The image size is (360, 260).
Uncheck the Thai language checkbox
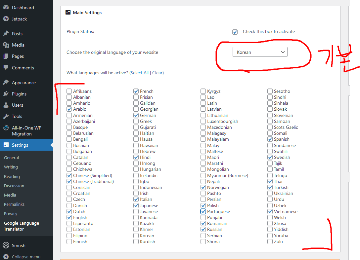pos(270,181)
